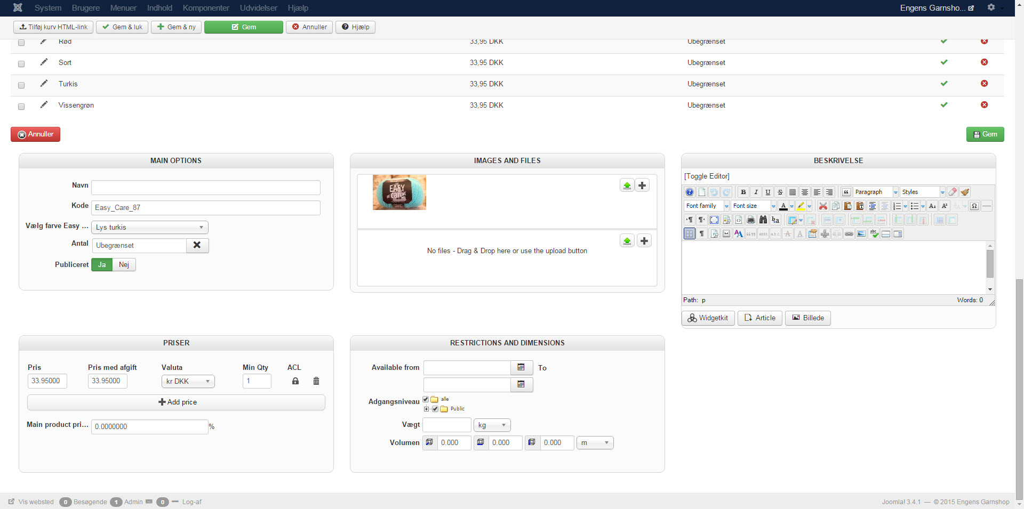1024x509 pixels.
Task: Center-align the description text
Action: point(805,192)
